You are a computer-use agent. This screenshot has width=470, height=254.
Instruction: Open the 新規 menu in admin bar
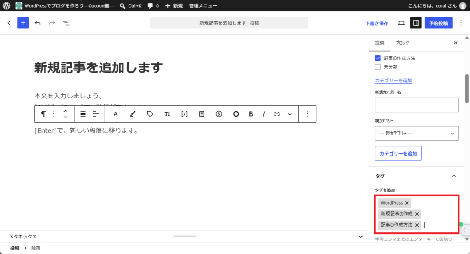pos(174,5)
